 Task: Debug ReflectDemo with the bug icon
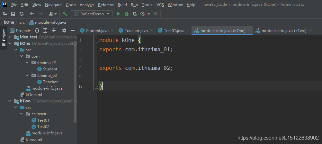(127, 14)
